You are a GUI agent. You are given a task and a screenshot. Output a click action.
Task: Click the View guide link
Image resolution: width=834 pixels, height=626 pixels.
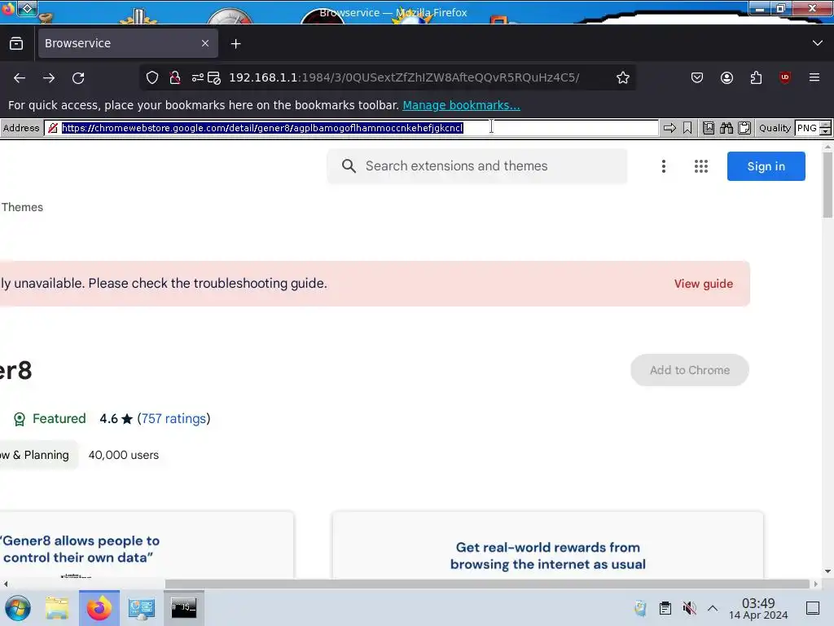[703, 284]
